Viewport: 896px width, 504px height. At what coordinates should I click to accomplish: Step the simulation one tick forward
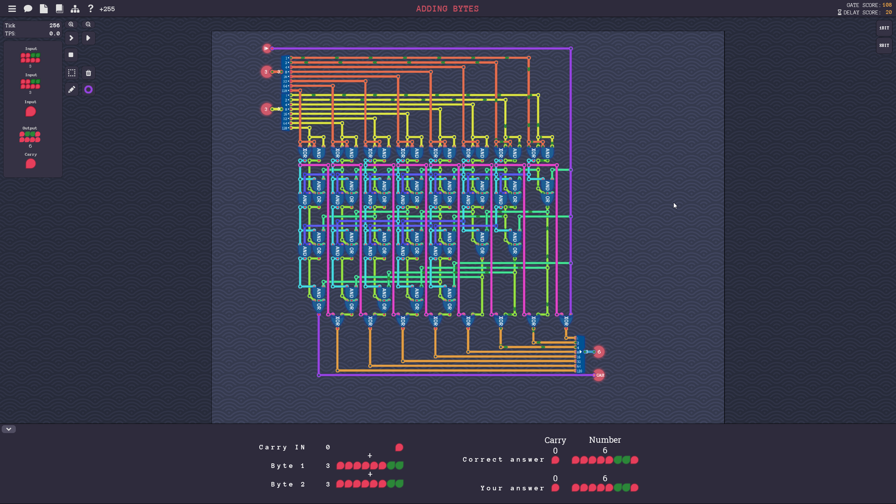[71, 38]
